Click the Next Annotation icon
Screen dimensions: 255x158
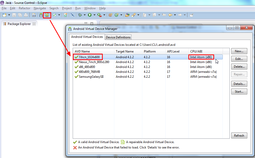point(144,15)
